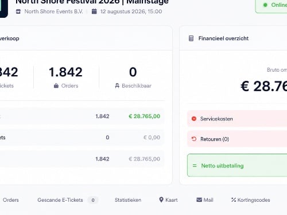The width and height of the screenshot is (287, 215).
Task: Click North Shore Events B.V. organizer name
Action: click(53, 11)
